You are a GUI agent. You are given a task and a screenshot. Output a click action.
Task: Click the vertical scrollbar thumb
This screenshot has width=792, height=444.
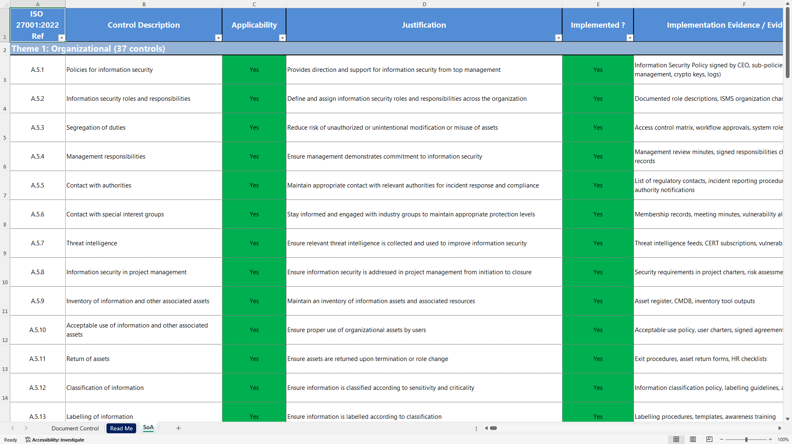(787, 43)
